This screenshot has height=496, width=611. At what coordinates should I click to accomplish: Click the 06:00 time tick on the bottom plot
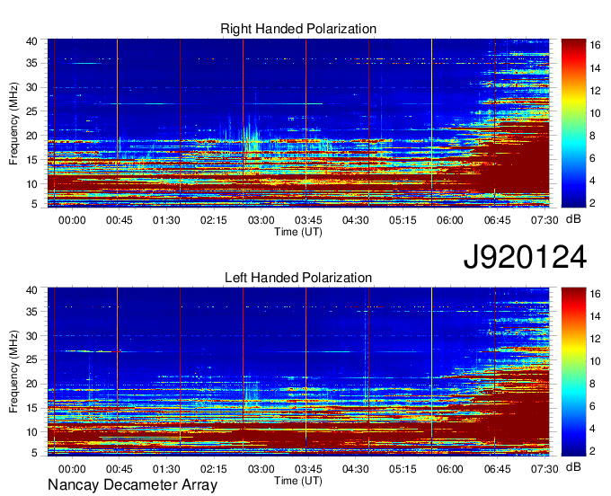click(449, 469)
